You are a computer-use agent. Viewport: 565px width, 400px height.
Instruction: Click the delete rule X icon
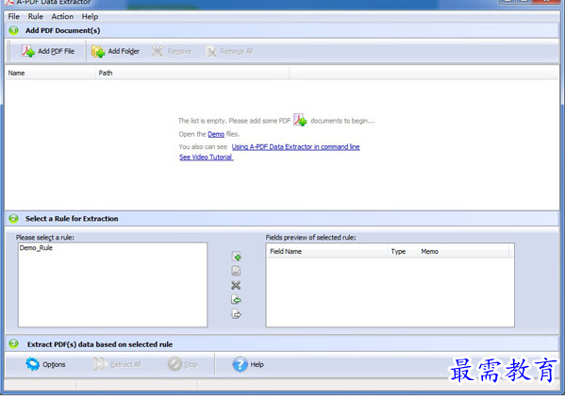click(x=236, y=286)
